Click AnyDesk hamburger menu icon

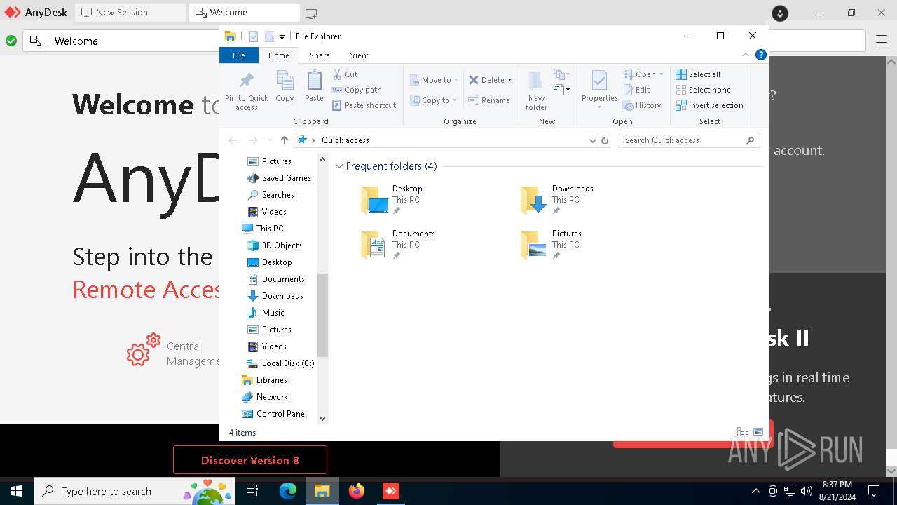(x=882, y=41)
